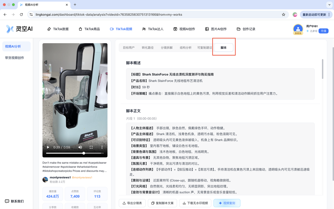Open the browser tab search dropdown

329,5
